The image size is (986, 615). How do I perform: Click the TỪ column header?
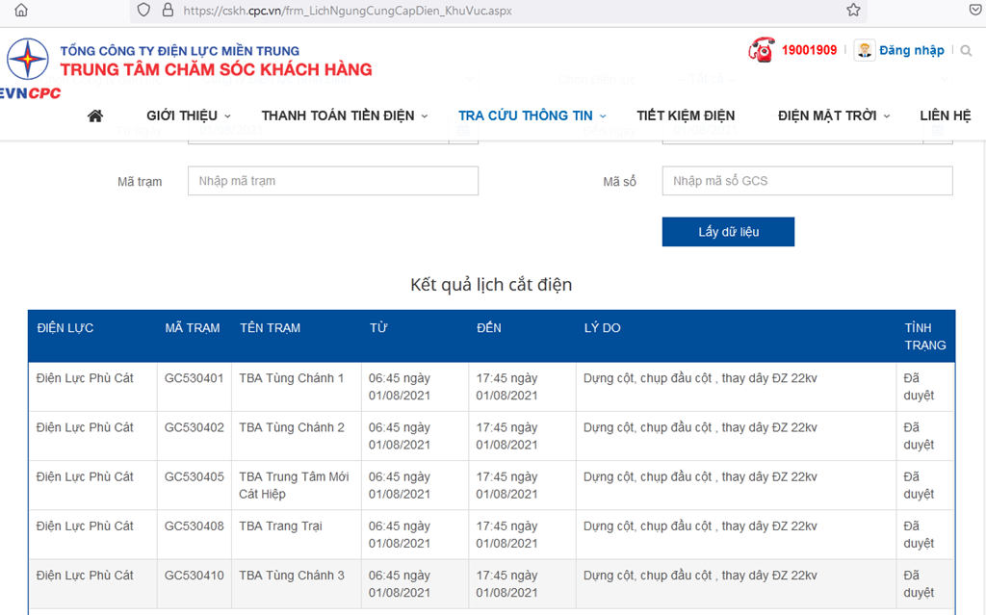pyautogui.click(x=377, y=327)
